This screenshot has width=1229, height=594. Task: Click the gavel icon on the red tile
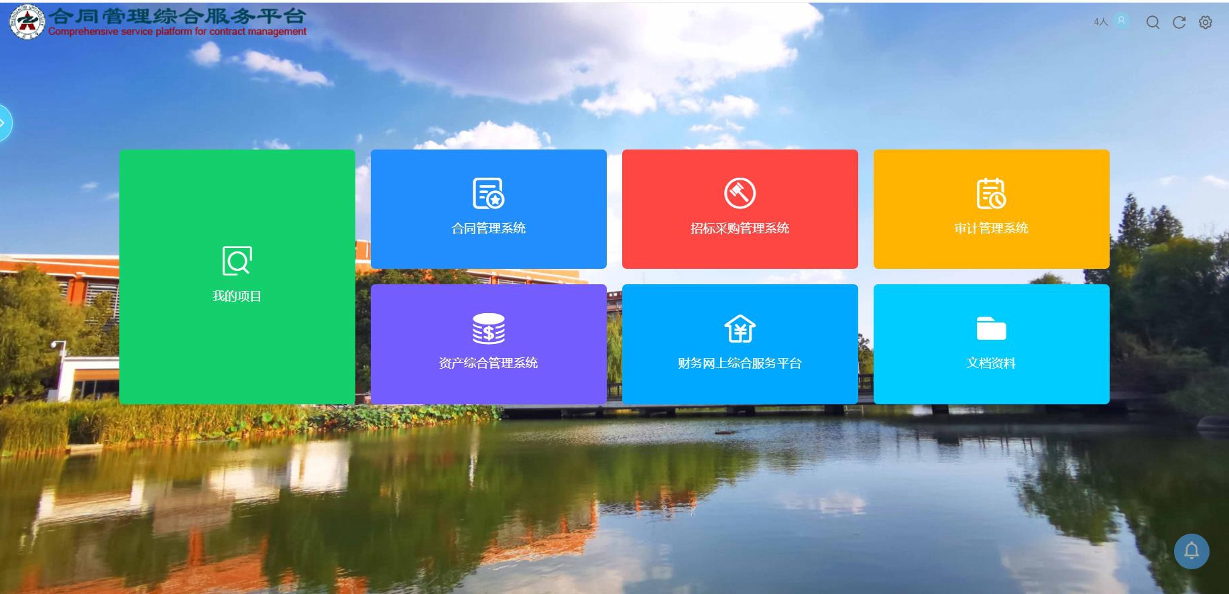[x=740, y=193]
